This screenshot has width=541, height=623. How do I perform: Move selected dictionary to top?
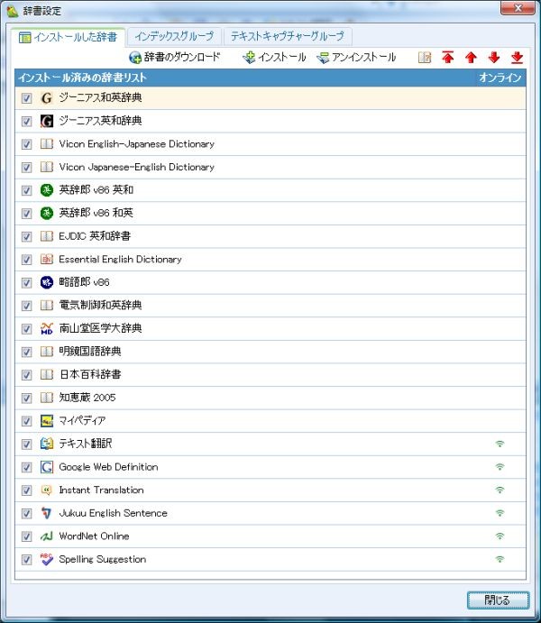pyautogui.click(x=447, y=57)
